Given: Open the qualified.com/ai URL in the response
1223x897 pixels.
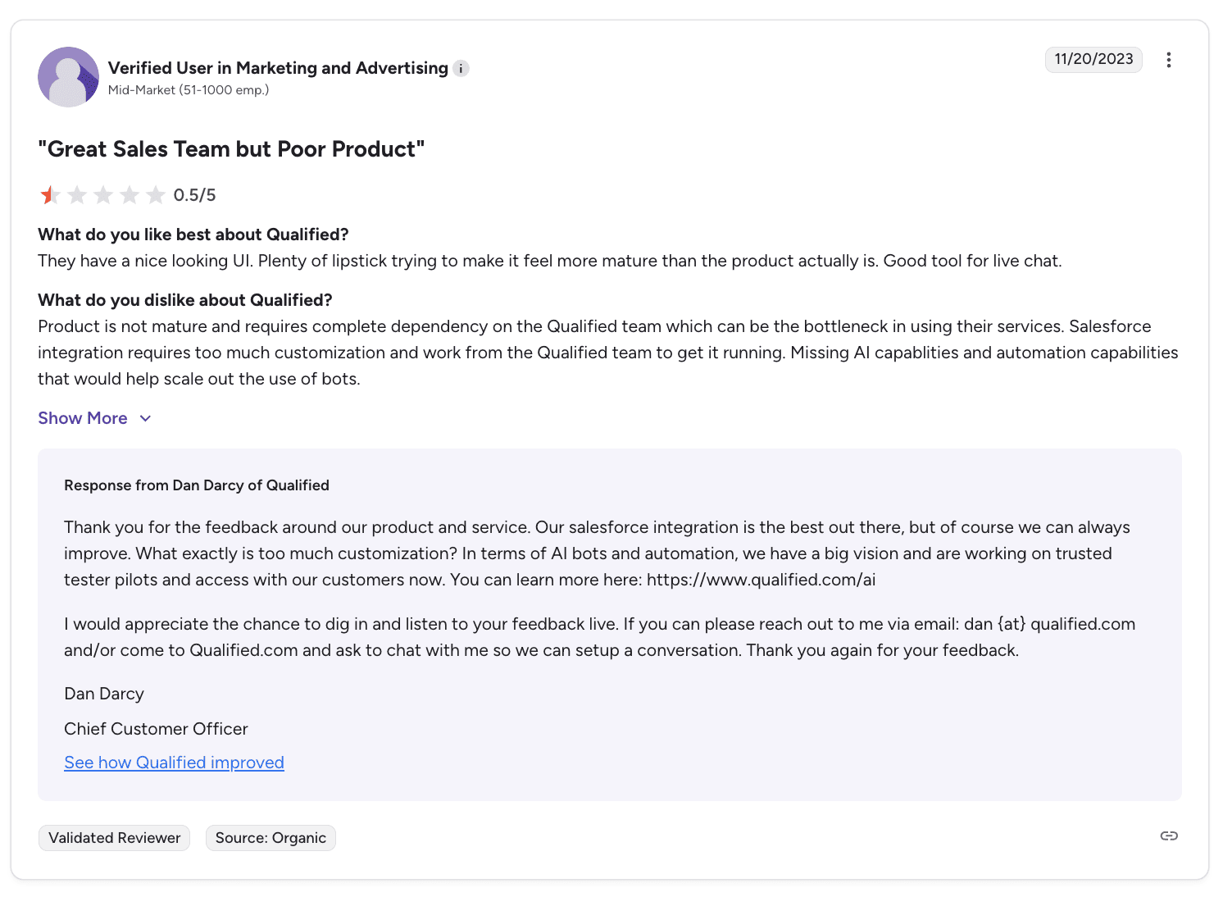Looking at the screenshot, I should click(x=761, y=580).
